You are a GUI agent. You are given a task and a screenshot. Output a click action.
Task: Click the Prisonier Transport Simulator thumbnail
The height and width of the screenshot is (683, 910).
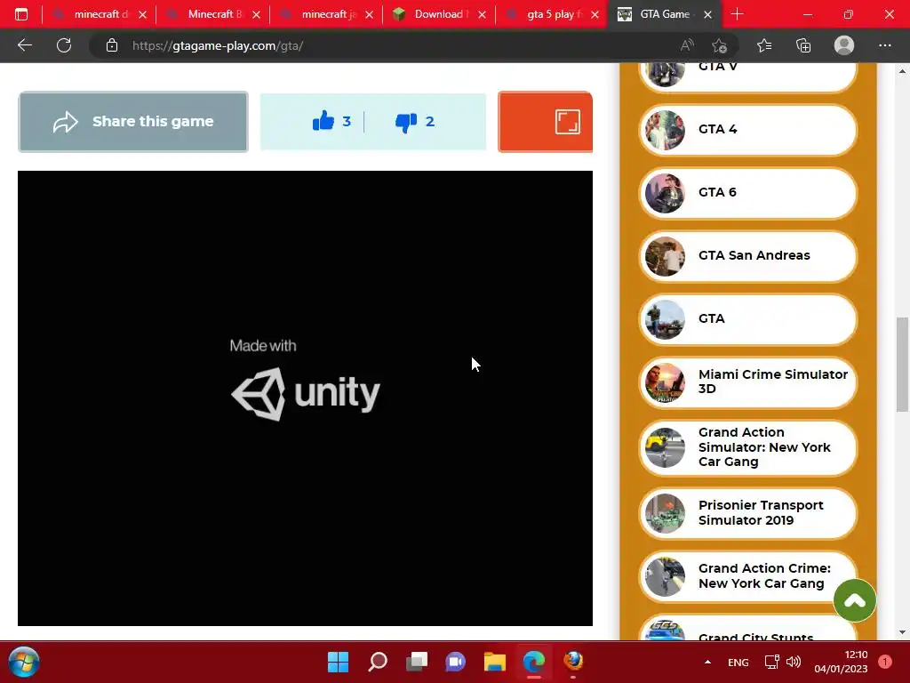(665, 514)
